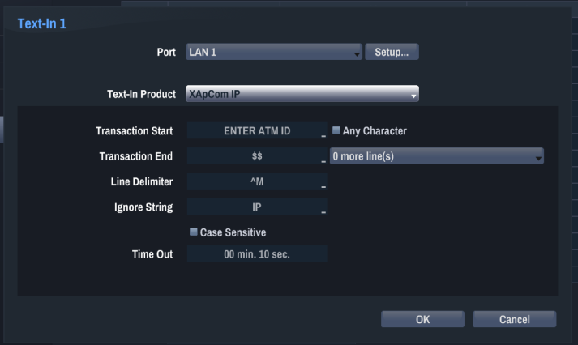The width and height of the screenshot is (578, 345).
Task: Click the arrow on the Text-In Product dropdown
Action: (413, 96)
